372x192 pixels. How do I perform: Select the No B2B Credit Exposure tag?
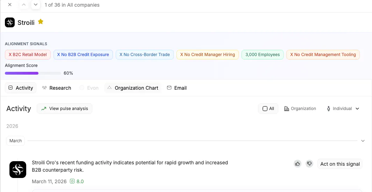click(83, 55)
